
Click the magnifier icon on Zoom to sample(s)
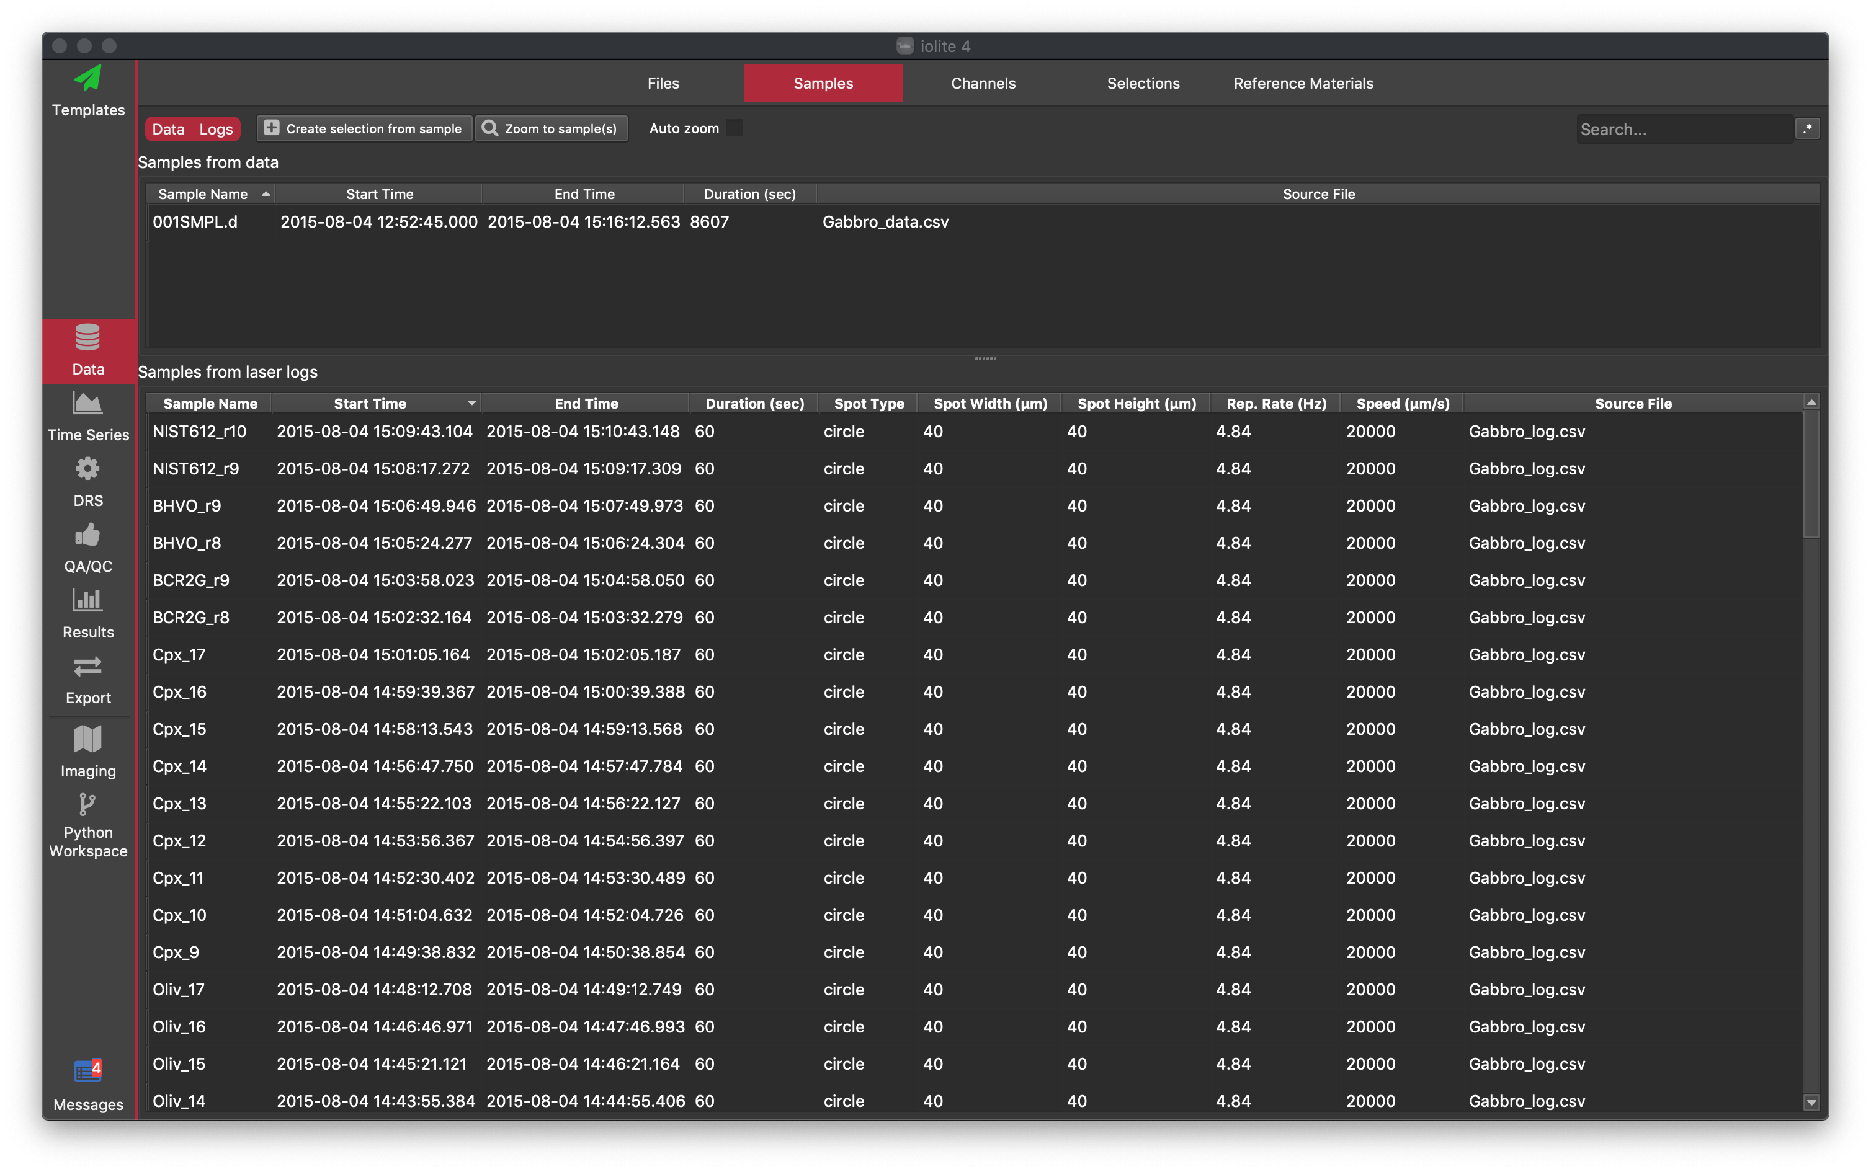tap(490, 128)
